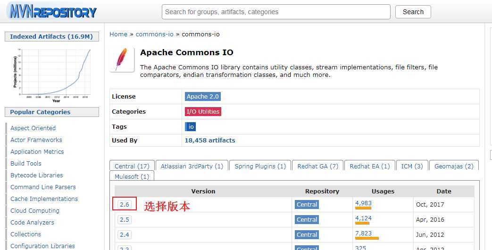Open the Actor Frameworks category

click(x=36, y=140)
